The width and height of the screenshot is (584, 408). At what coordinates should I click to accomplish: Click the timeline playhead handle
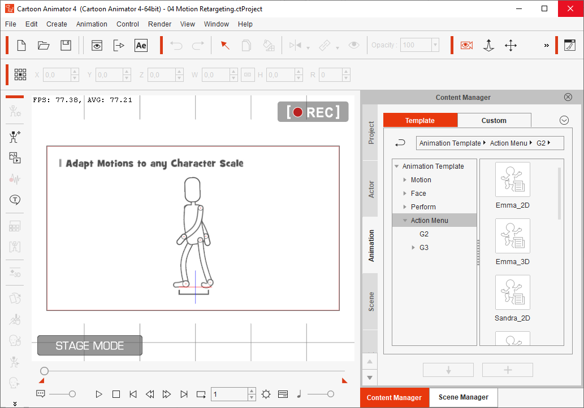tap(44, 371)
